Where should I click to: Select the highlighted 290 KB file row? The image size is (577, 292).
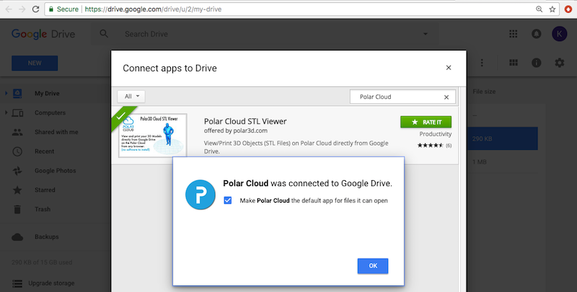pyautogui.click(x=502, y=138)
